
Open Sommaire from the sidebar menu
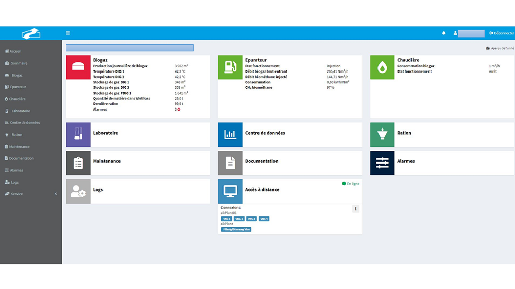[19, 63]
